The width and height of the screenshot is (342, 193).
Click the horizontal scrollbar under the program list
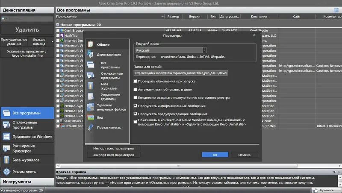tap(178, 166)
